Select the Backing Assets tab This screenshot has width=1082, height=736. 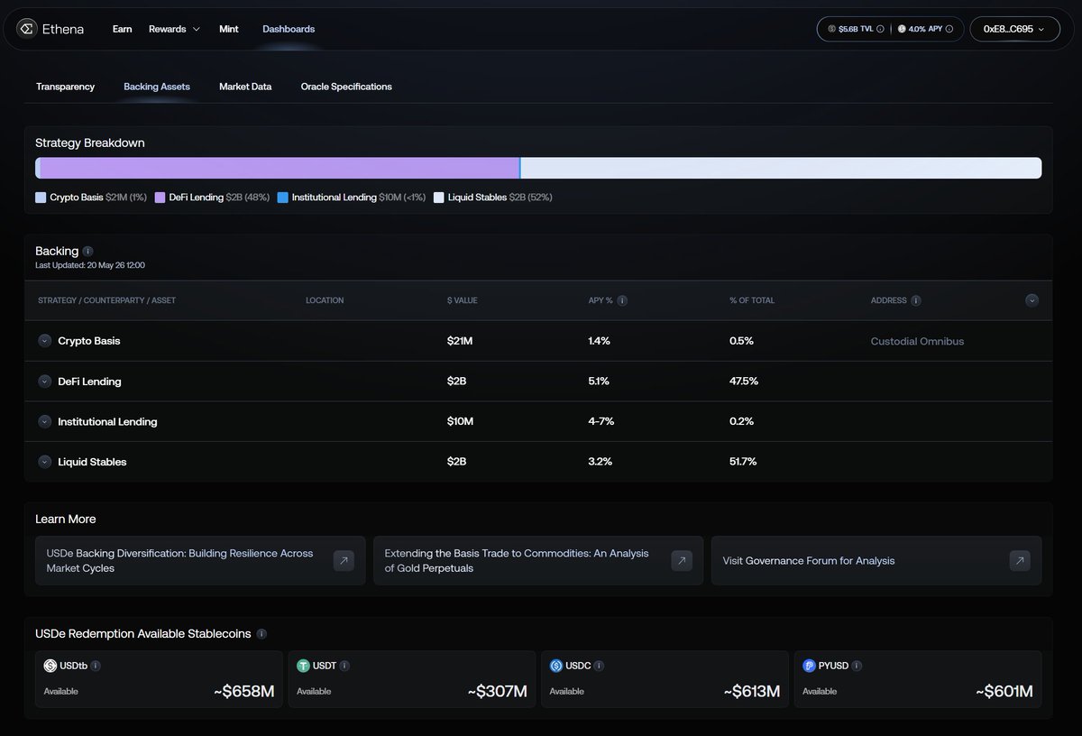[x=157, y=87]
